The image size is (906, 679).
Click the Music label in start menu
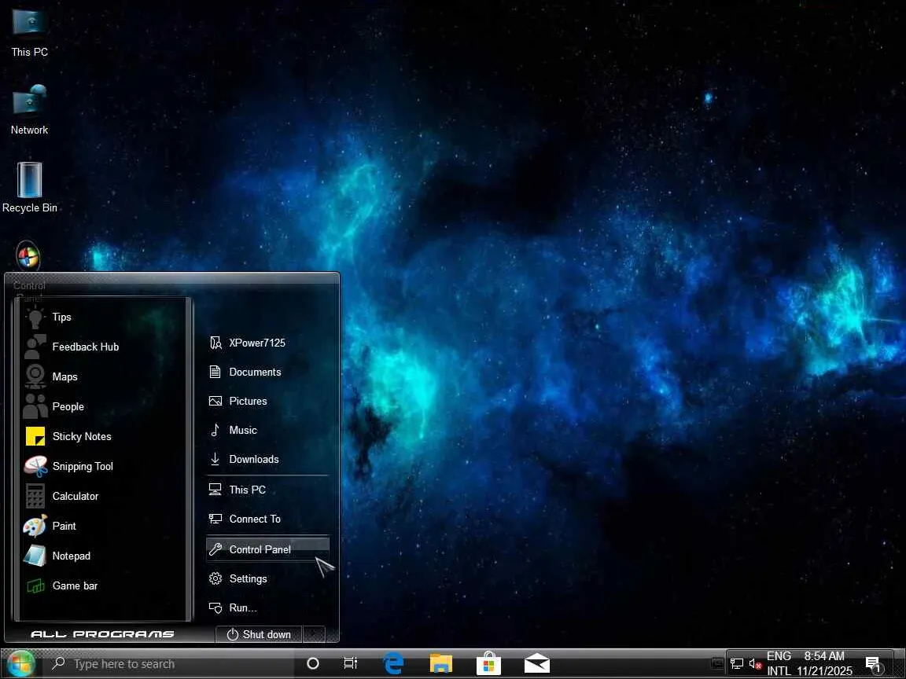coord(243,430)
